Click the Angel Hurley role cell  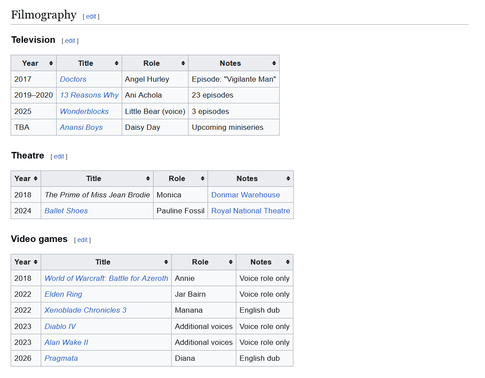[x=155, y=79]
